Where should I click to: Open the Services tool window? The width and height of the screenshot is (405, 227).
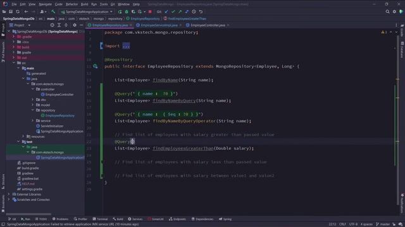point(135,219)
